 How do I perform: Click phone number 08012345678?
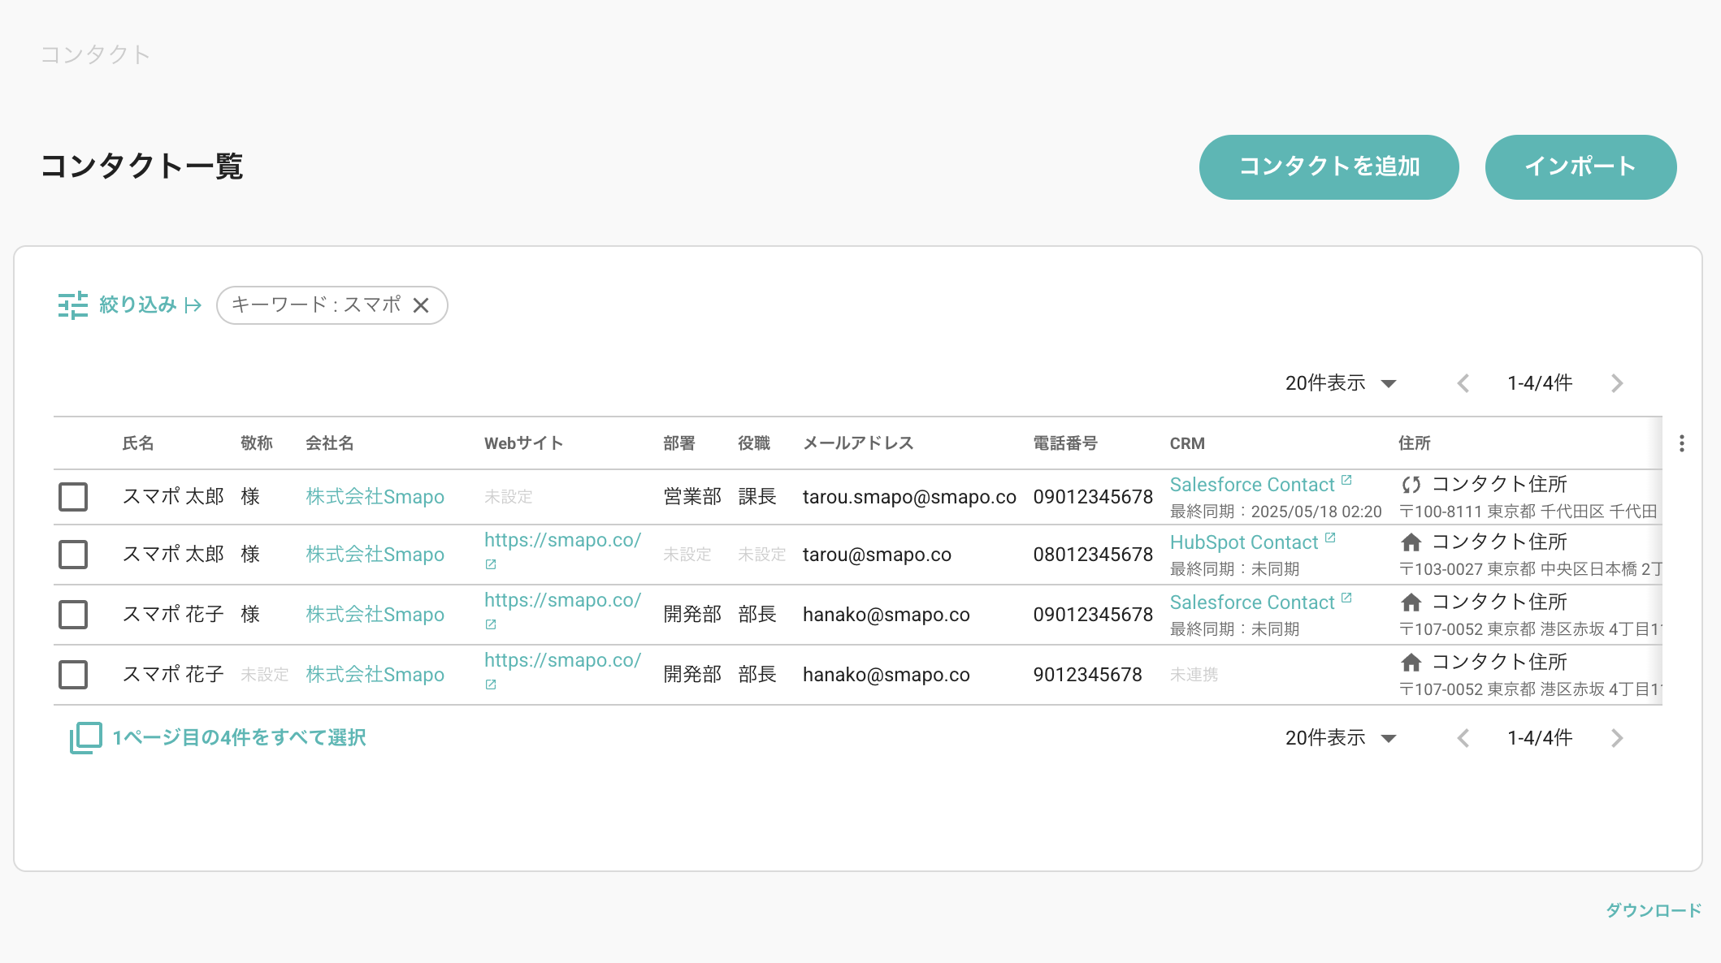pos(1093,555)
